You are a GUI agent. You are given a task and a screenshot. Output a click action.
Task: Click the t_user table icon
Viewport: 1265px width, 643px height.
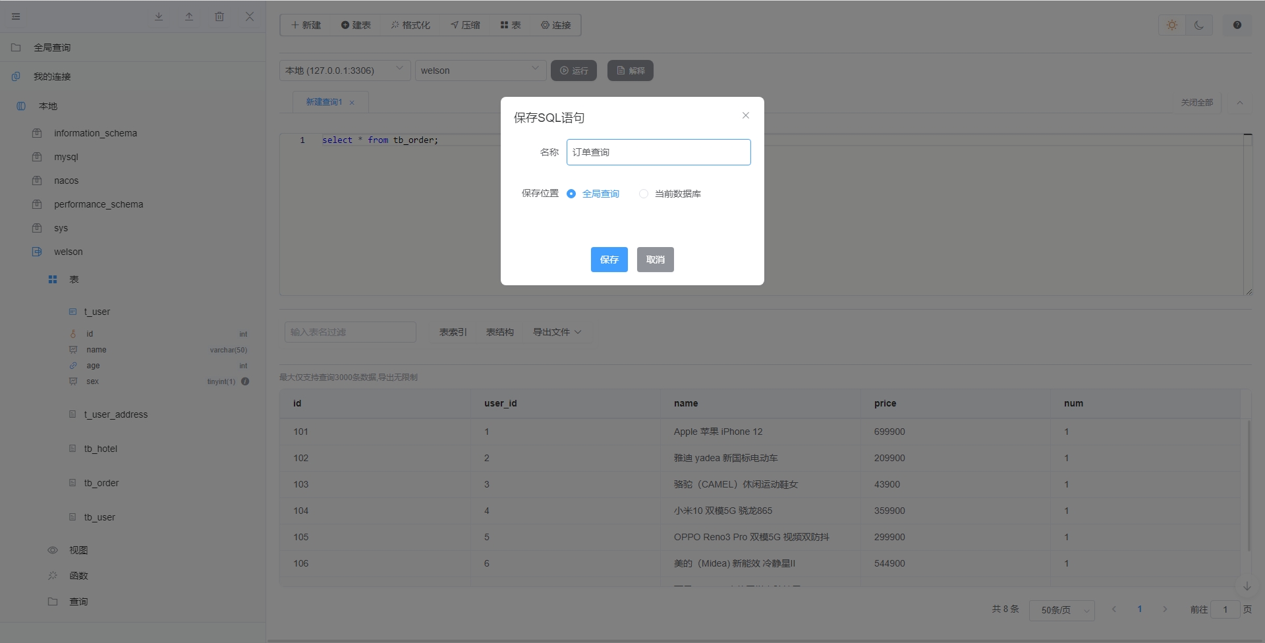coord(72,312)
